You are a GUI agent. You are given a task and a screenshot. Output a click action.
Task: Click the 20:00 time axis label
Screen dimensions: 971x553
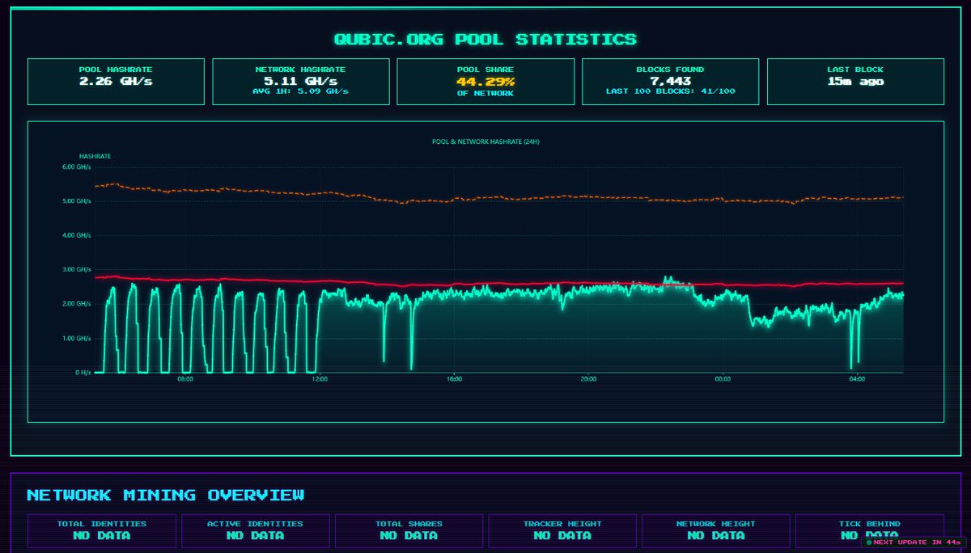pyautogui.click(x=588, y=379)
